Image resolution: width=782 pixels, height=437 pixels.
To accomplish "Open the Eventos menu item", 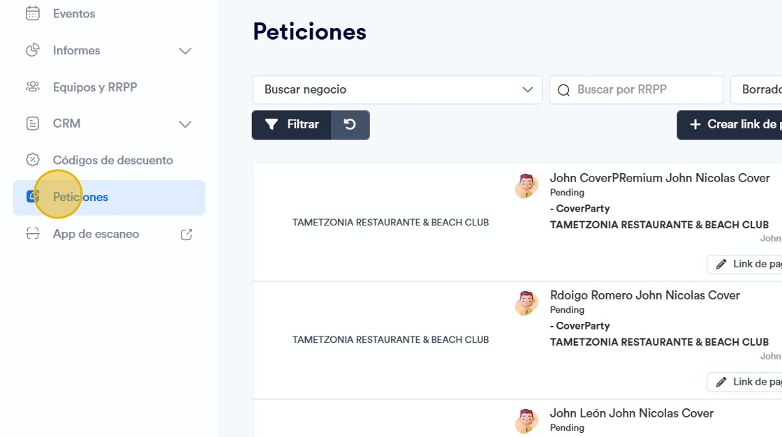I will (74, 13).
